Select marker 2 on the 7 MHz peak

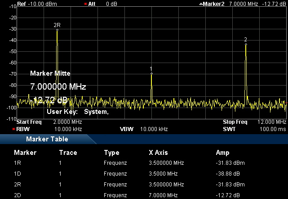pos(246,44)
